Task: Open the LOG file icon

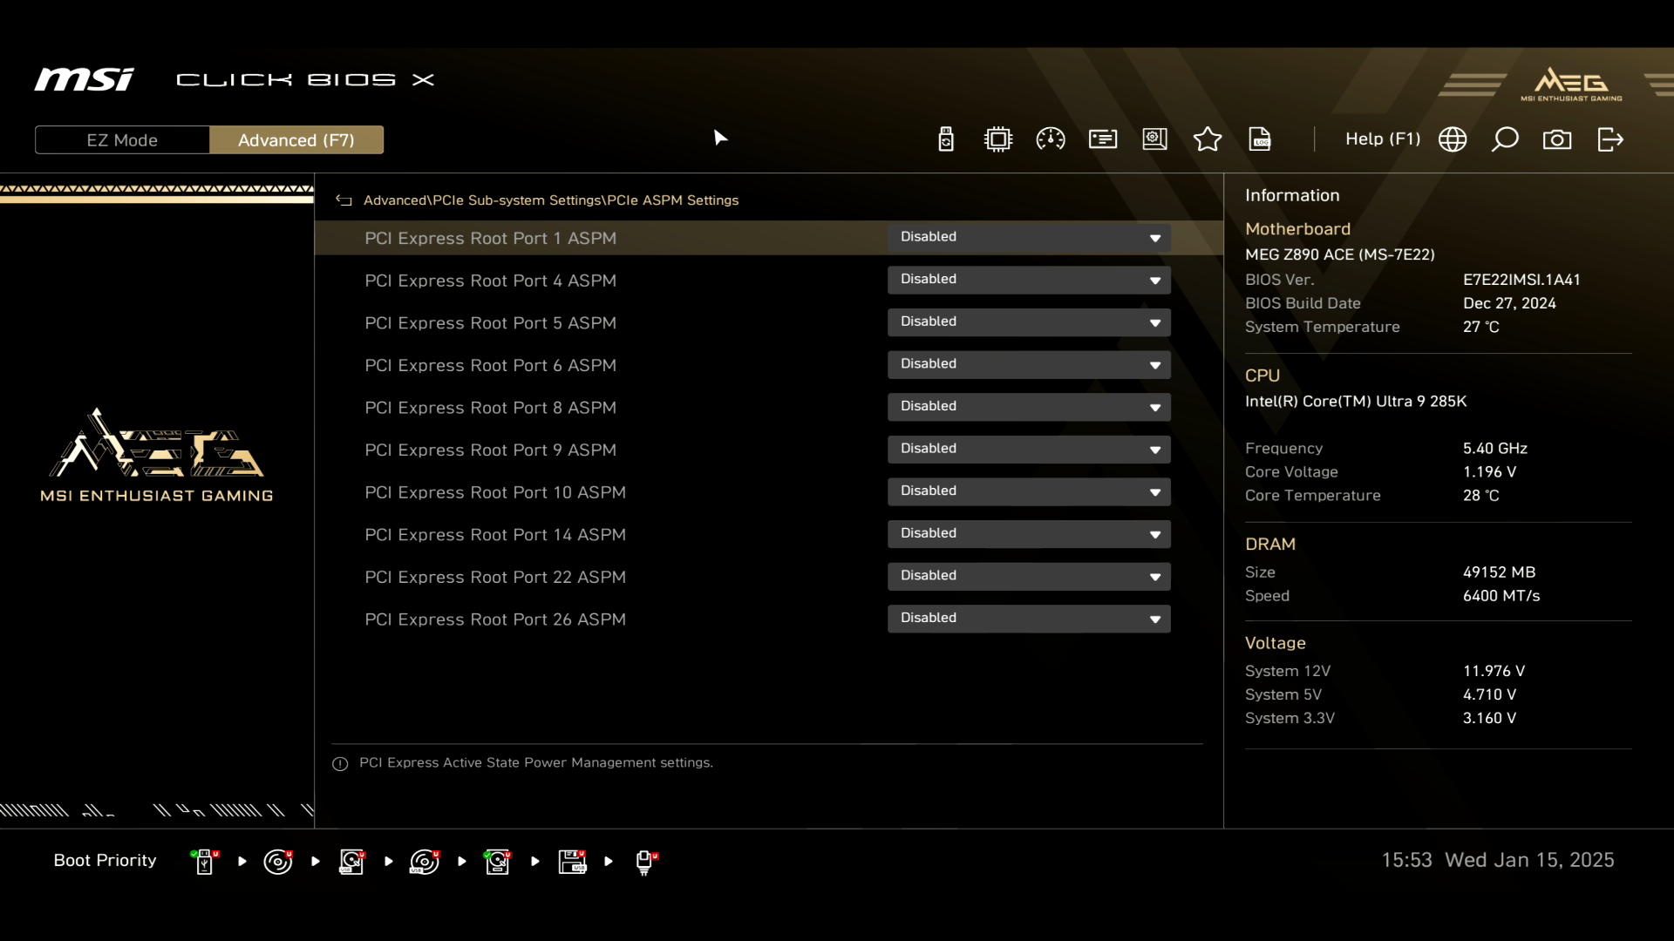Action: tap(1260, 139)
